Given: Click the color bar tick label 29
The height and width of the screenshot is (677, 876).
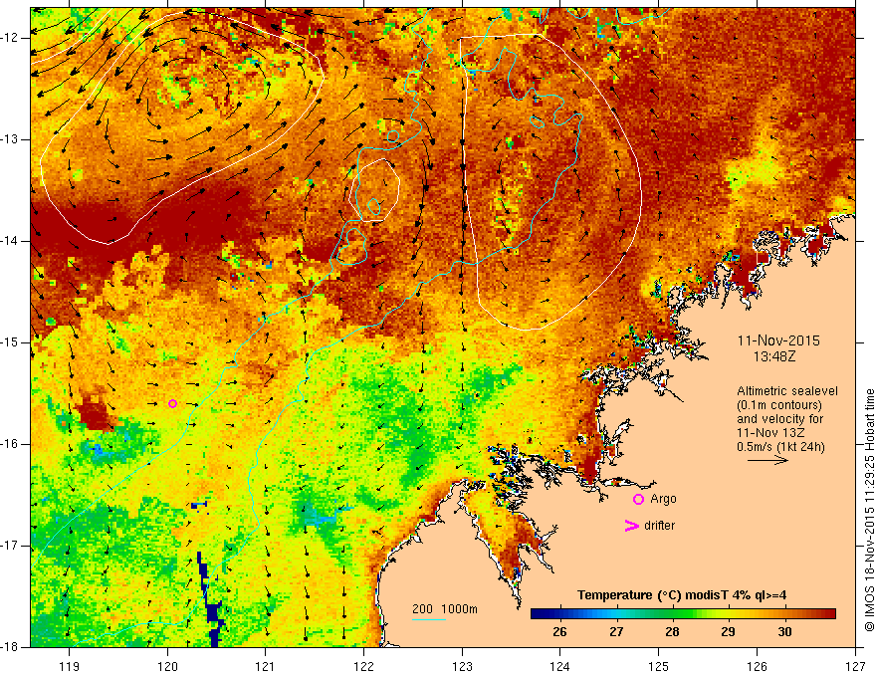Looking at the screenshot, I should pos(728,632).
